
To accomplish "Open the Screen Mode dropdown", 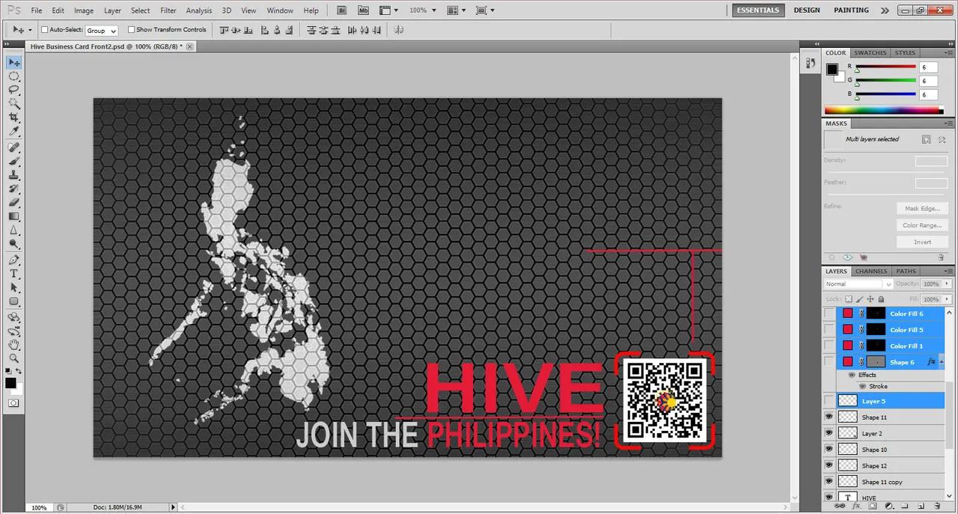I will (485, 10).
